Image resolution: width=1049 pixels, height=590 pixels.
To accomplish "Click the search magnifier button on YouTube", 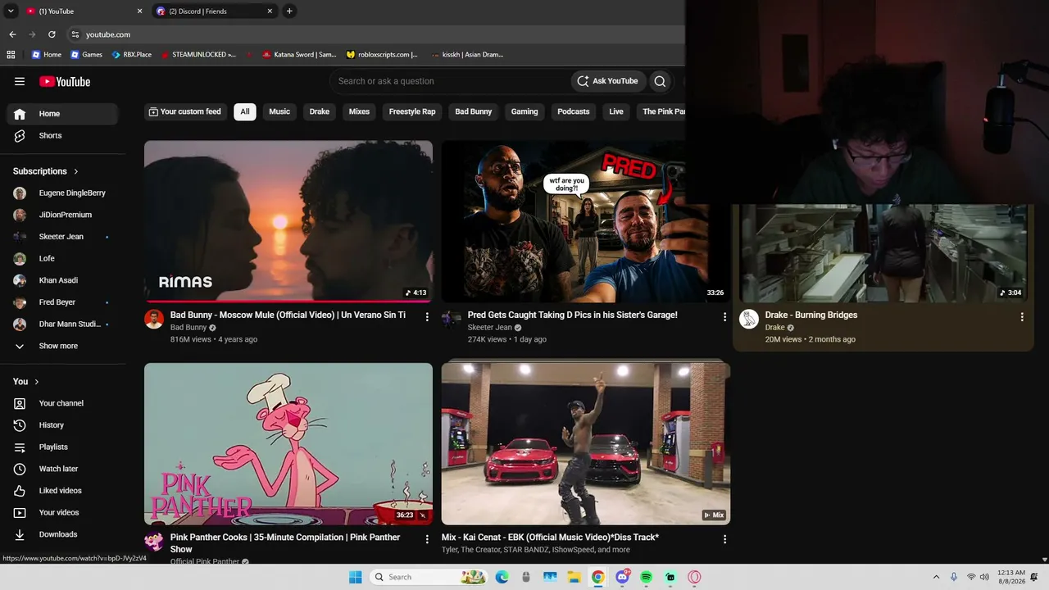I will [660, 81].
